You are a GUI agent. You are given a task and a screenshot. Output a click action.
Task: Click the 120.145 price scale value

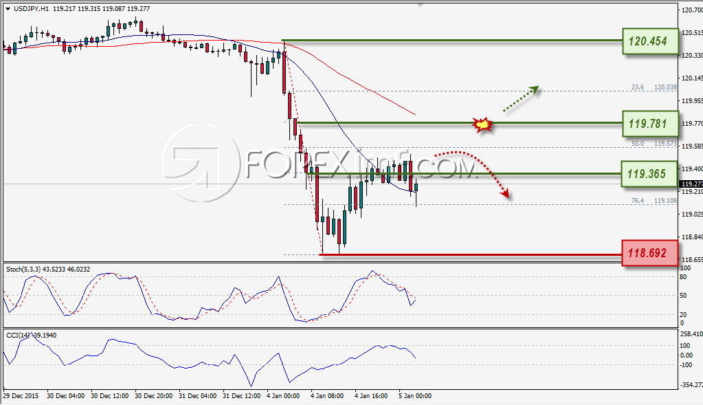click(x=692, y=78)
